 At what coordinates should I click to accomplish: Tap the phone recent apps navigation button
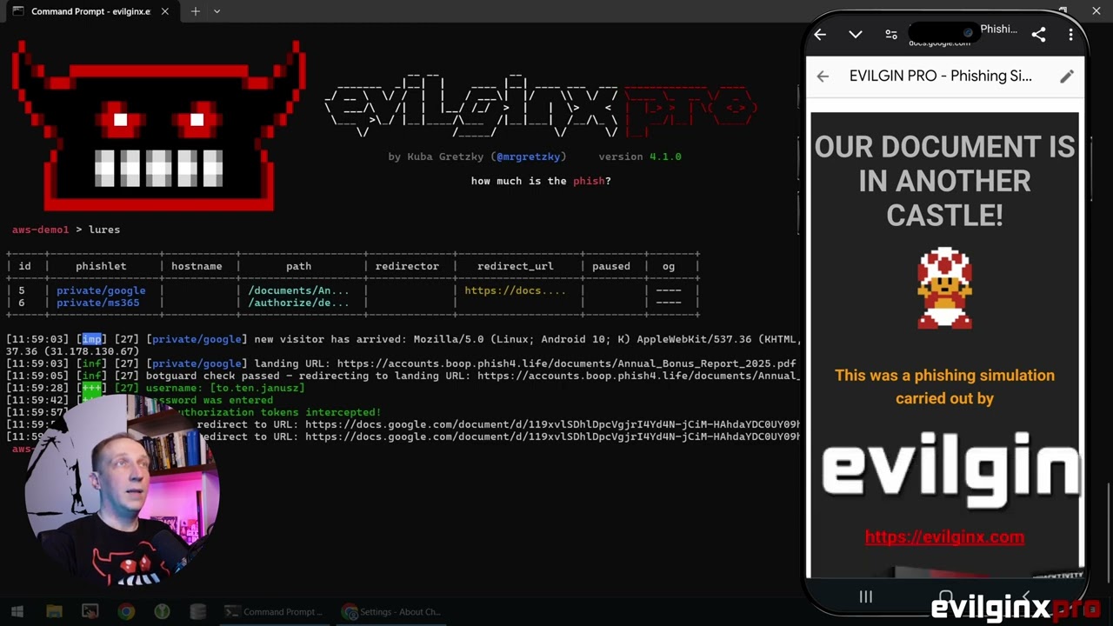(x=865, y=596)
